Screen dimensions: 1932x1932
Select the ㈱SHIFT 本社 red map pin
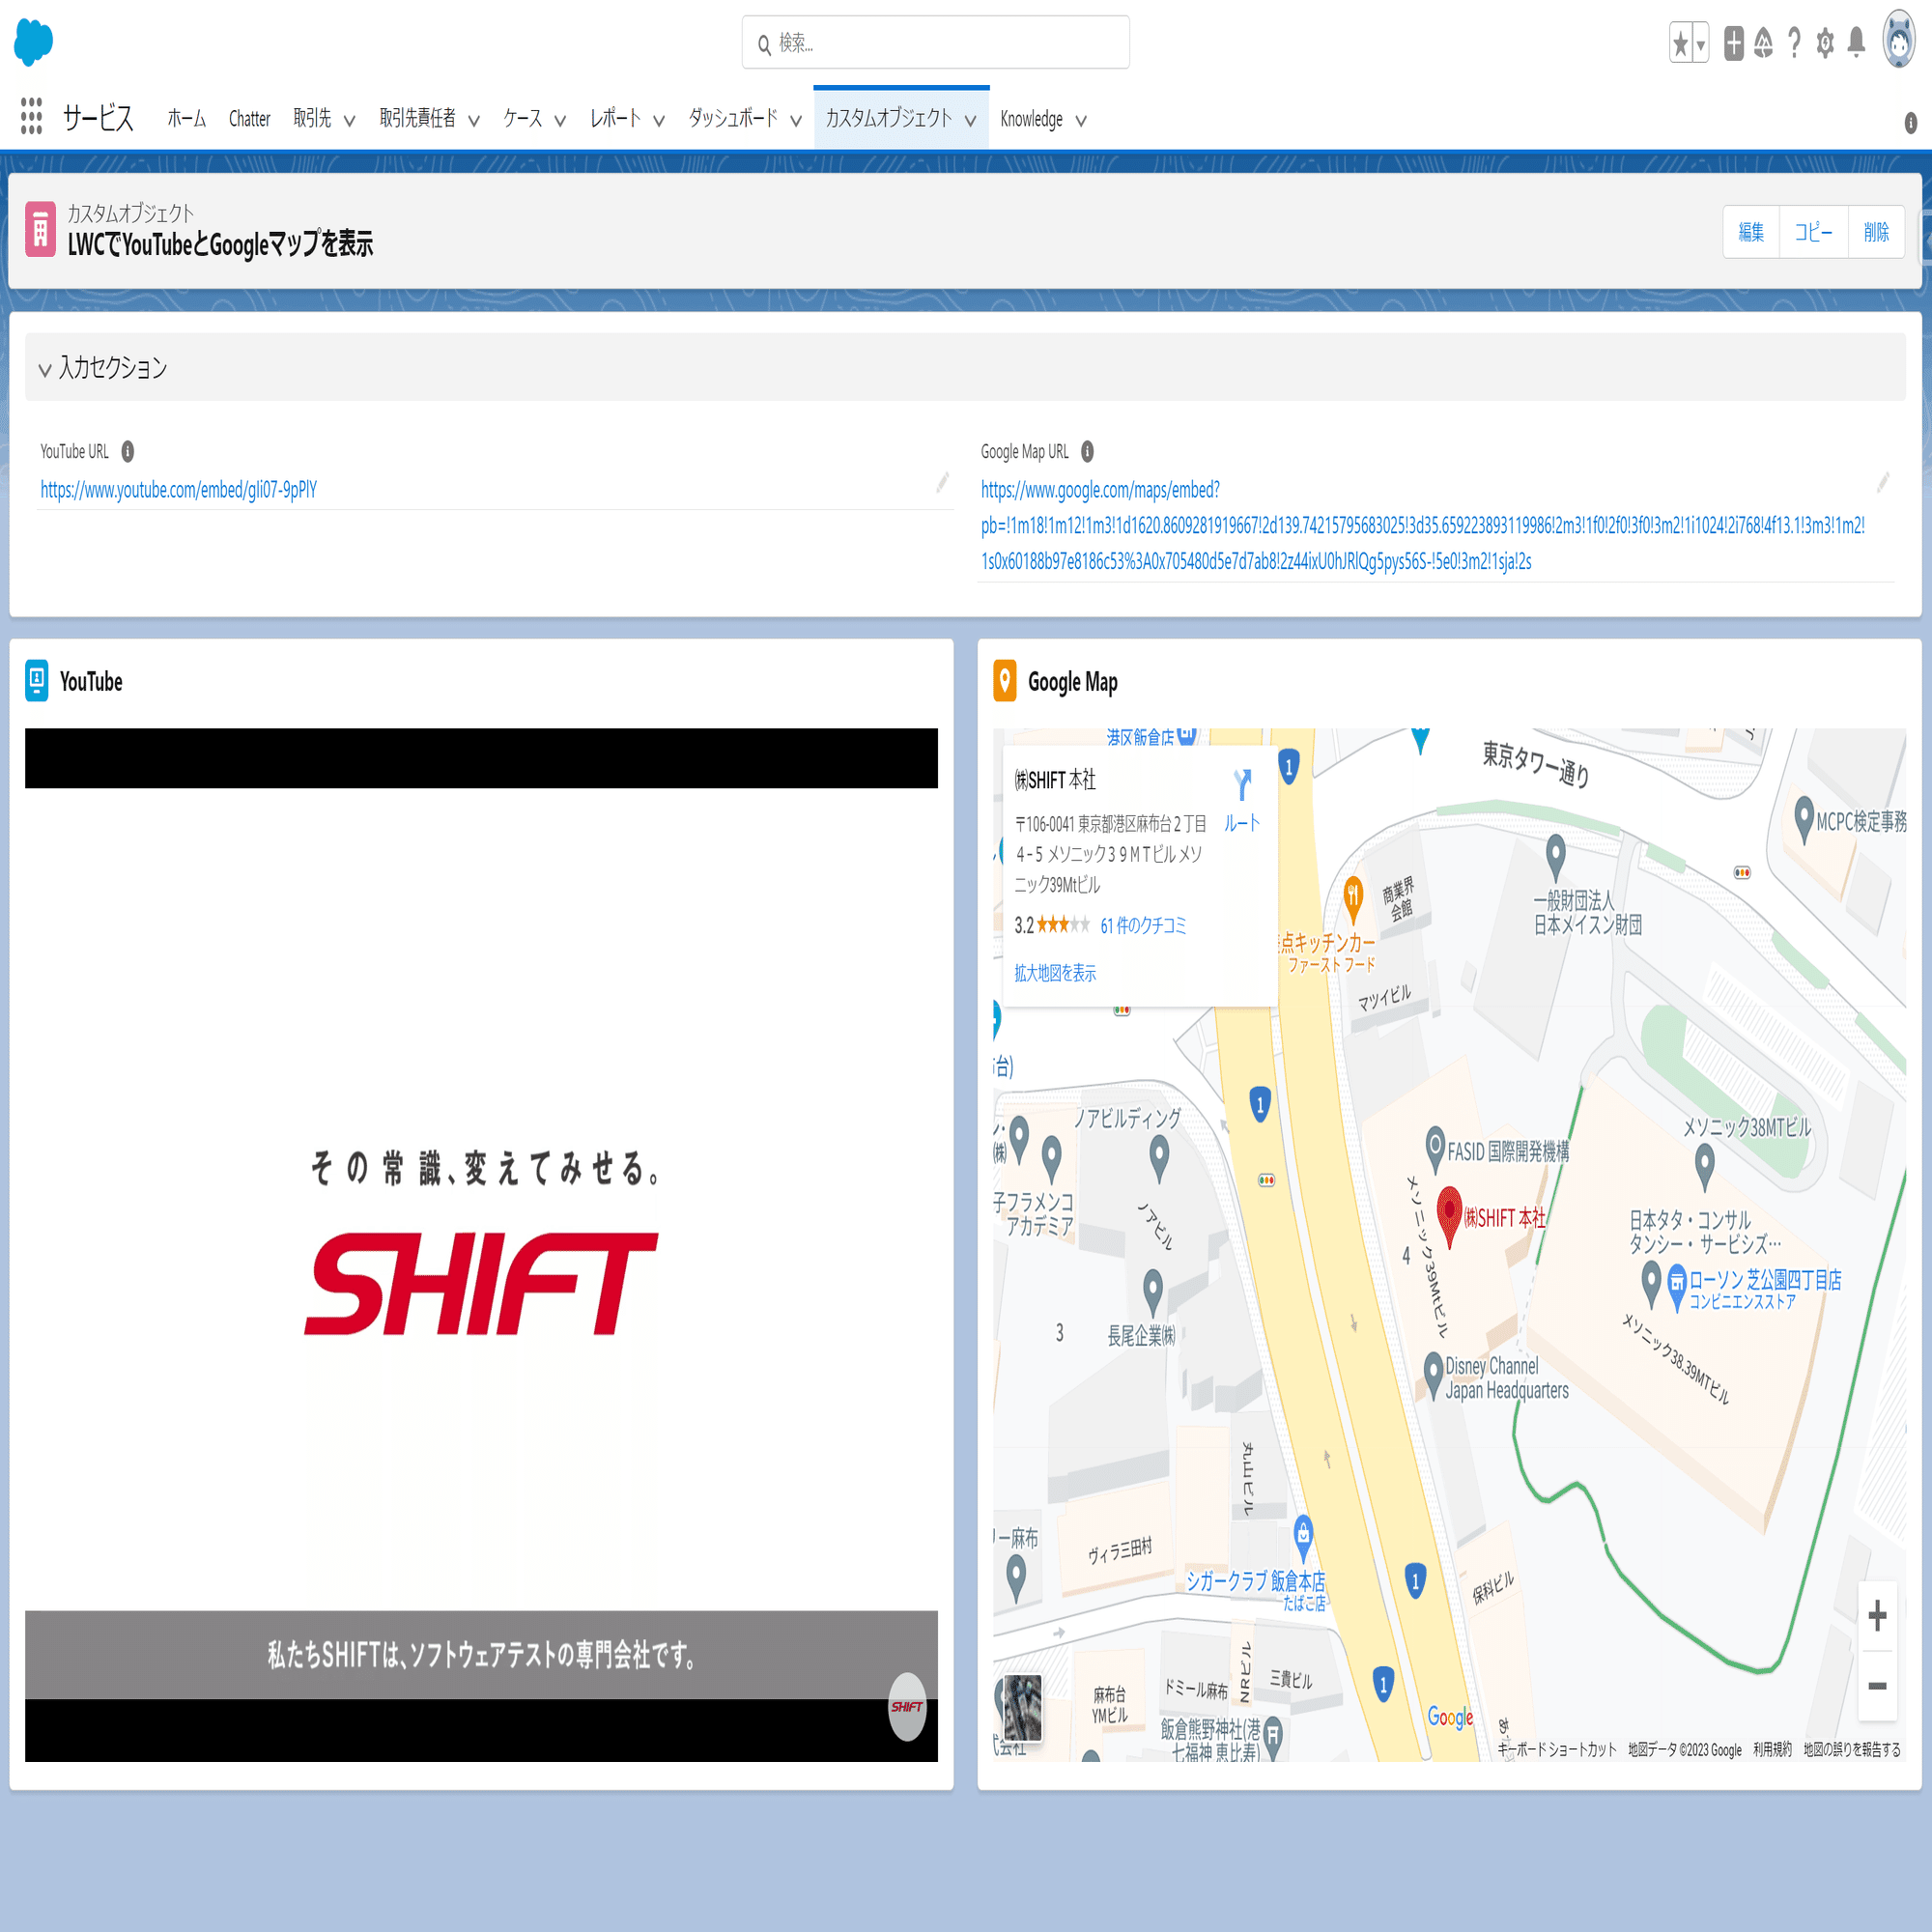pos(1449,1218)
